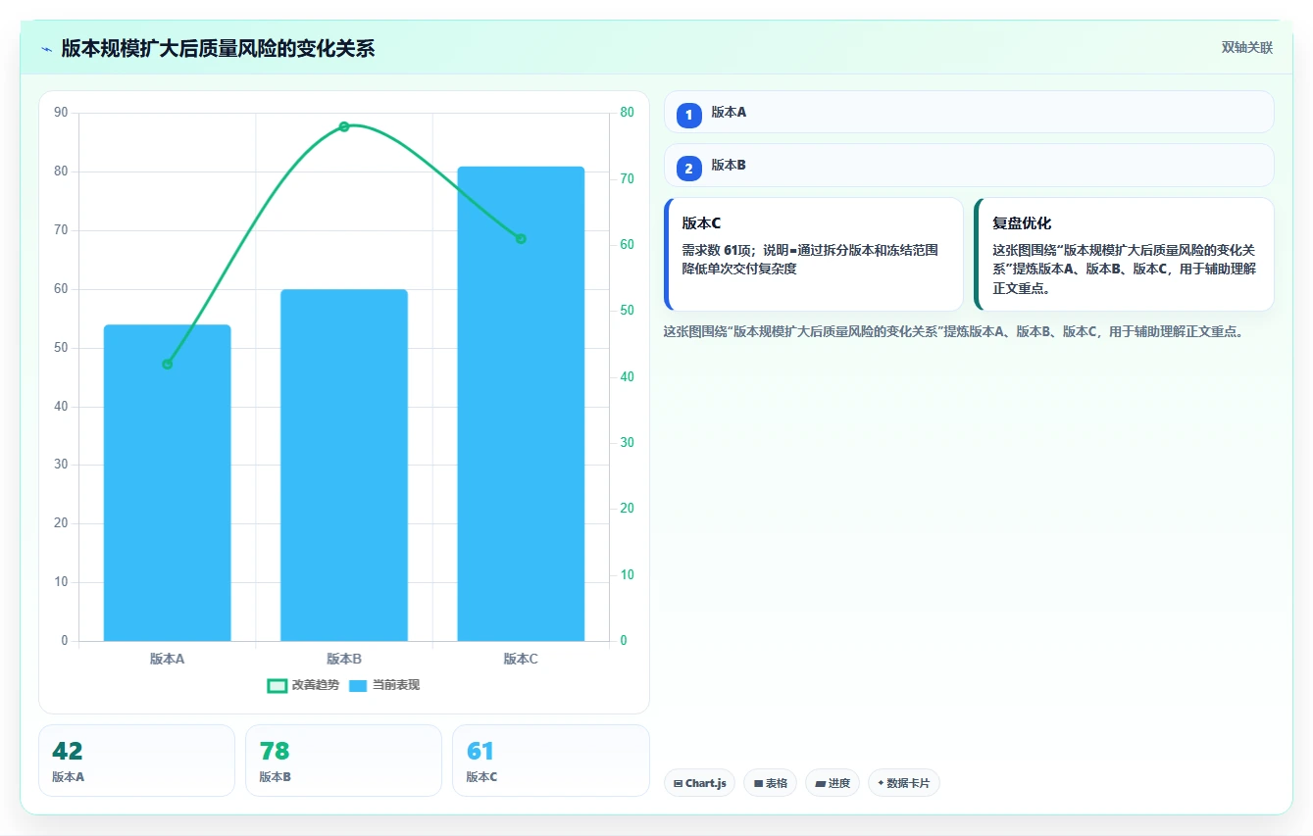The width and height of the screenshot is (1313, 836).
Task: Click the line point above 版本A
Action: 168,365
